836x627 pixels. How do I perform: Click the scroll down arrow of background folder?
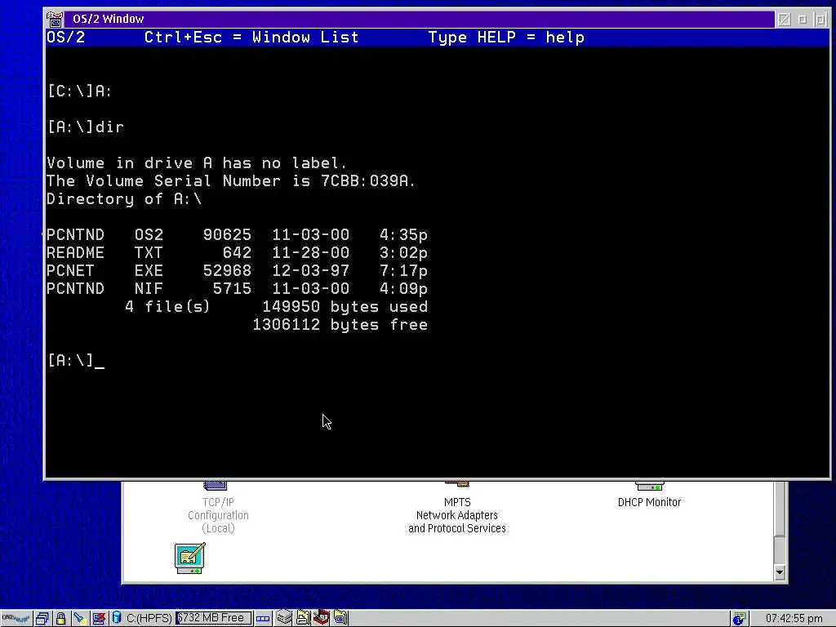(x=780, y=573)
